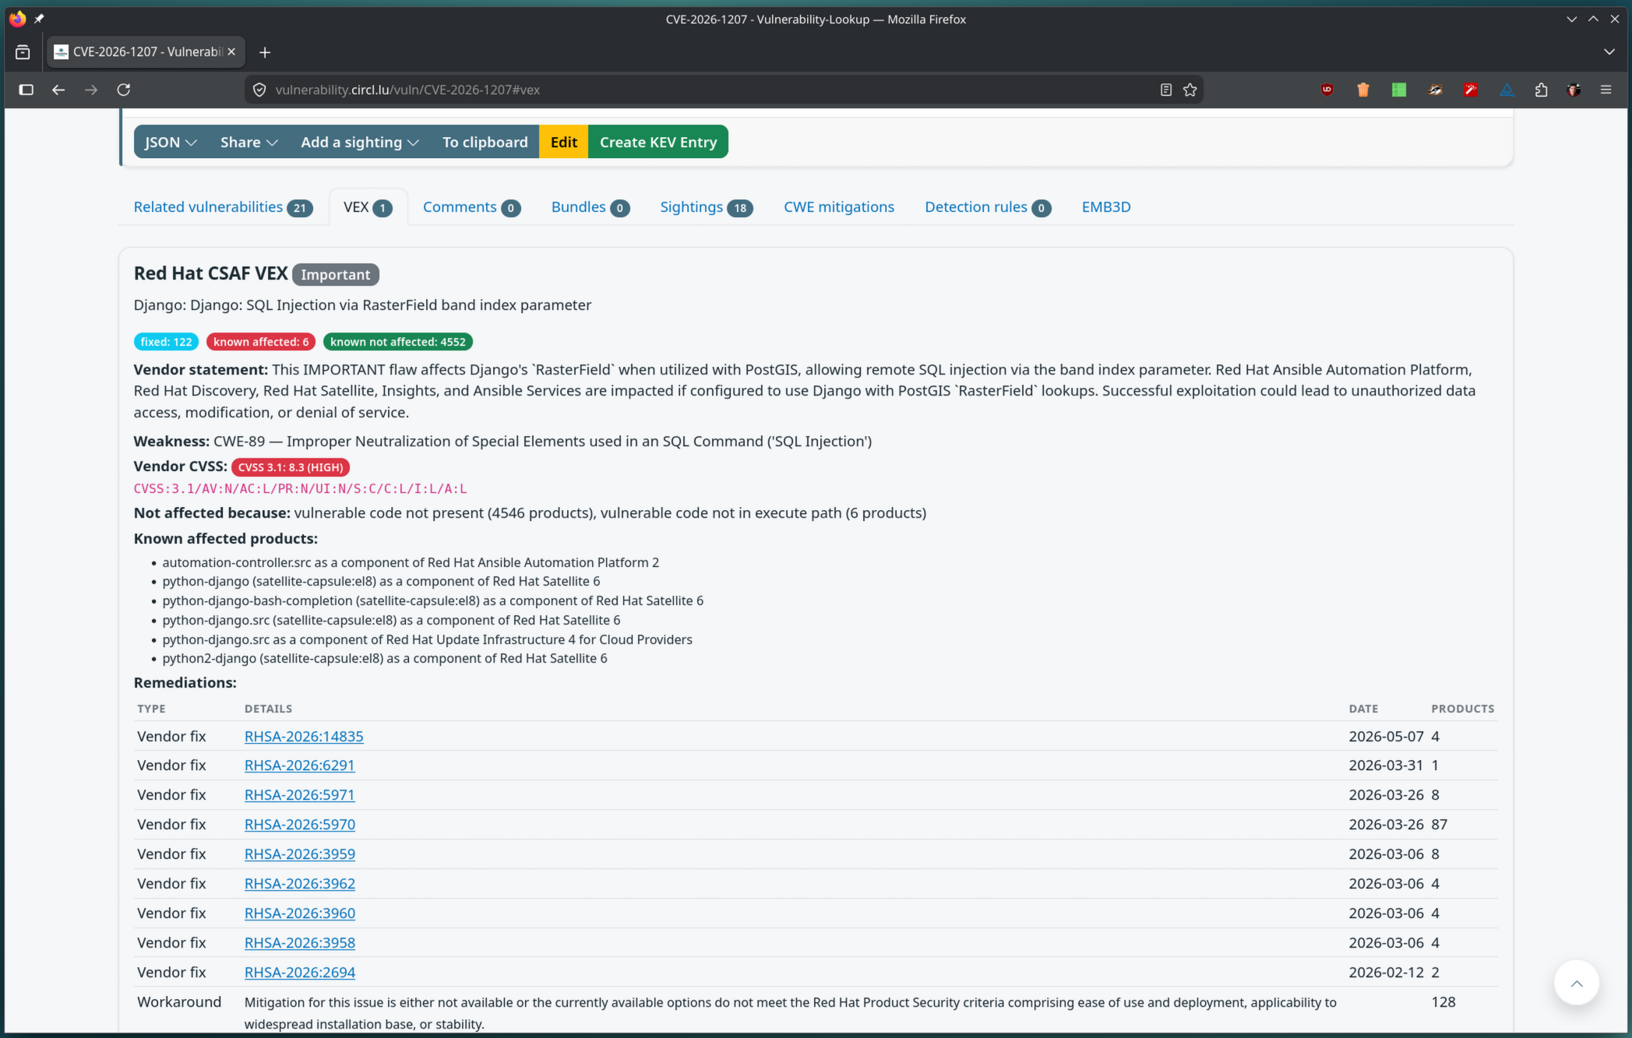The image size is (1632, 1038).
Task: Click the To clipboard button
Action: tap(485, 142)
